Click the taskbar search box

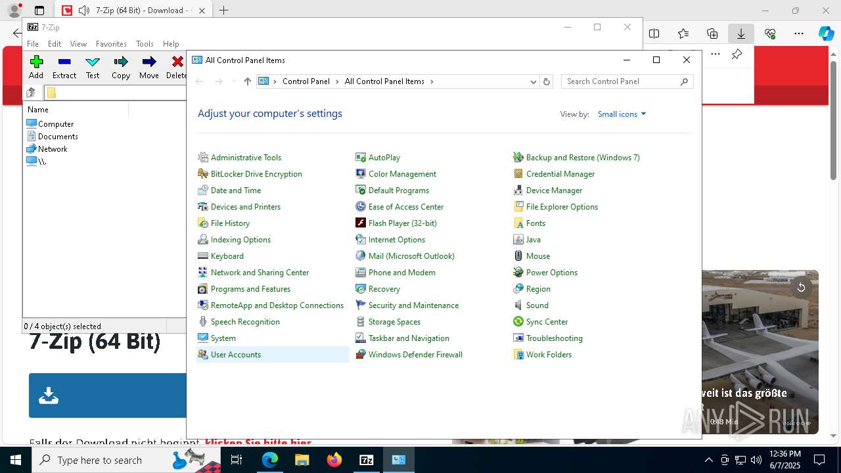127,460
